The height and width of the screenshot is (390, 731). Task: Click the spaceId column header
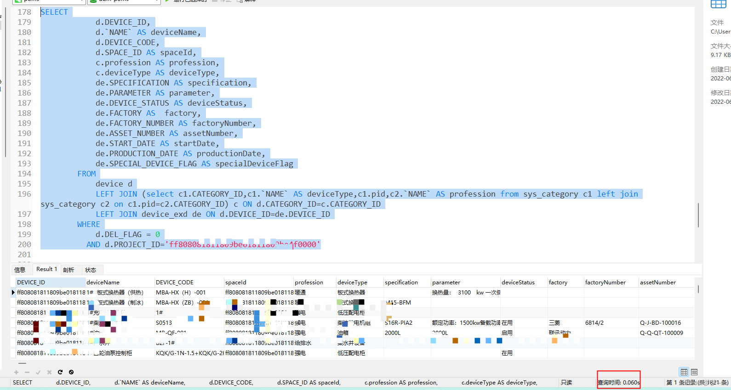pos(258,282)
